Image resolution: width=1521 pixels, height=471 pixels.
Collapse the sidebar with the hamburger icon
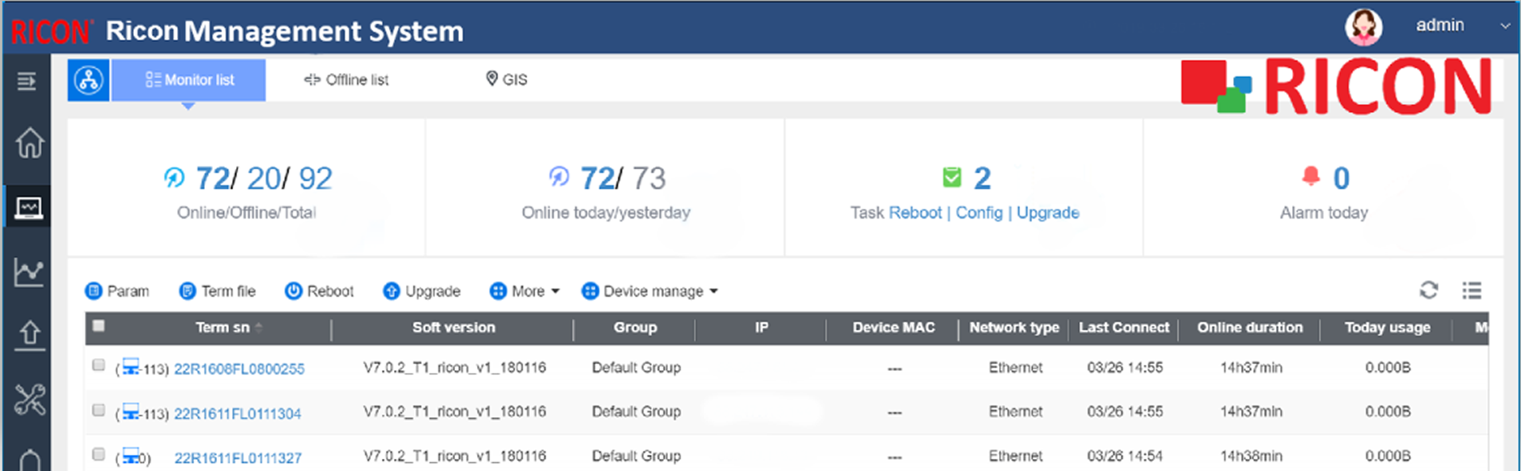tap(27, 82)
